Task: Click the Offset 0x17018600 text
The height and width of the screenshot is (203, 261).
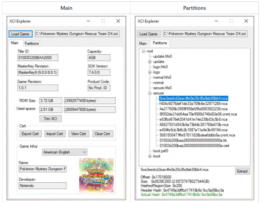Action: coord(156,177)
